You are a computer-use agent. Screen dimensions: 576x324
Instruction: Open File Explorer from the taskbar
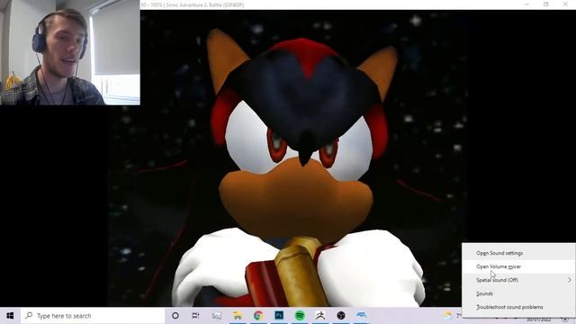[238, 316]
